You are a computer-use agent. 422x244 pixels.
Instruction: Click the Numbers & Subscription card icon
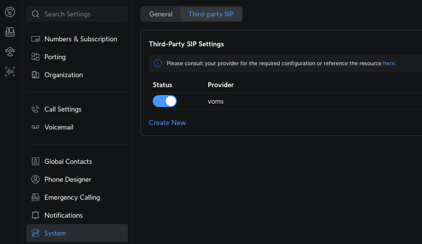[35, 39]
